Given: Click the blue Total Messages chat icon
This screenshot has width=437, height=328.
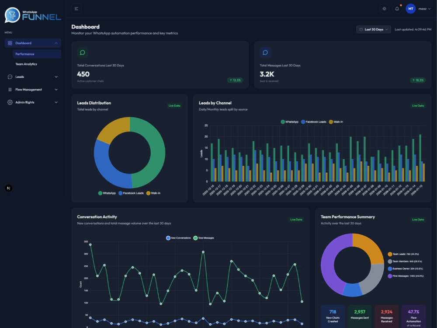Looking at the screenshot, I should click(265, 52).
